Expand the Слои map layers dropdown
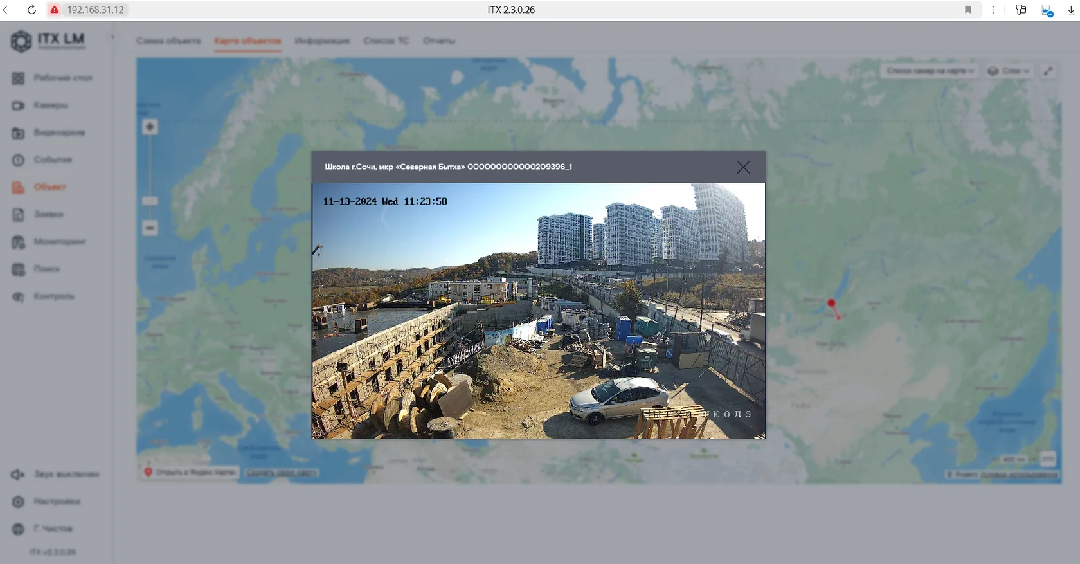 (x=1009, y=71)
